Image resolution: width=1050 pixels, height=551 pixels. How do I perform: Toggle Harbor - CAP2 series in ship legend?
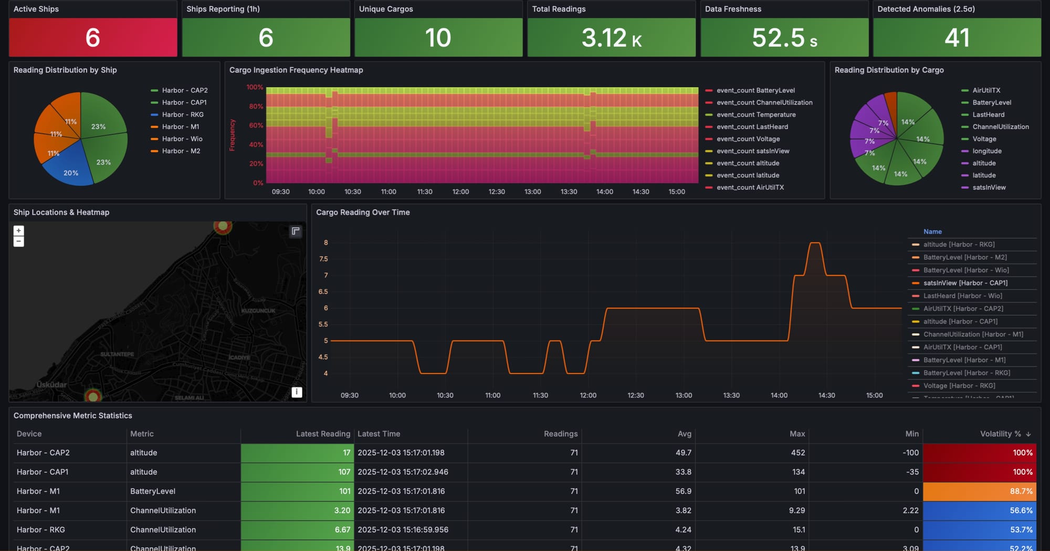pyautogui.click(x=184, y=90)
